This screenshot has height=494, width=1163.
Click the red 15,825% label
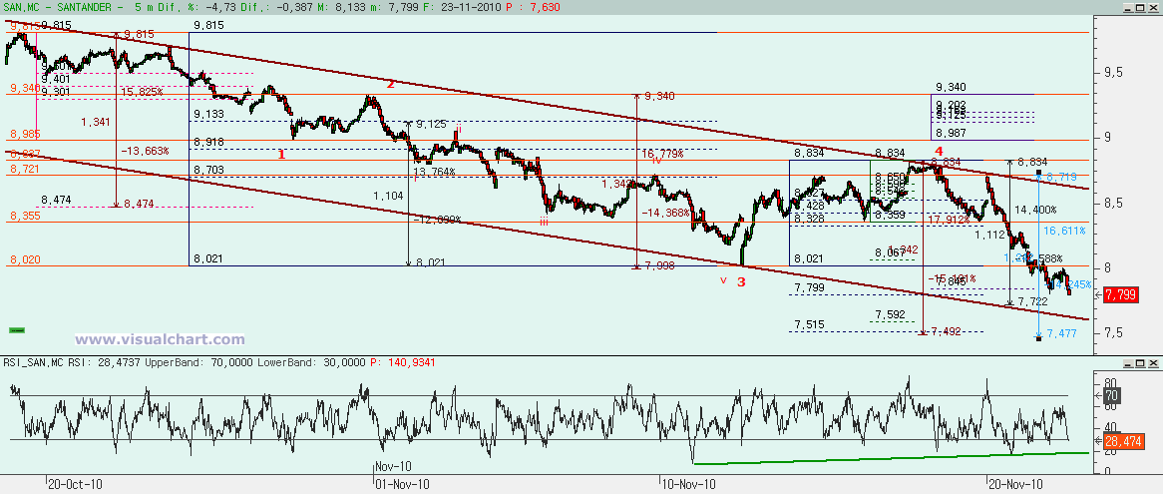pos(143,92)
